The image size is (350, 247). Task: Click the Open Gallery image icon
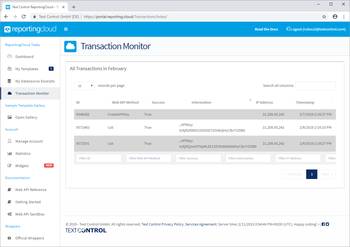tap(10, 117)
